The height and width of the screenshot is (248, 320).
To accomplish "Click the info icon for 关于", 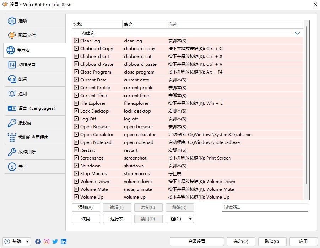I will click(12, 167).
